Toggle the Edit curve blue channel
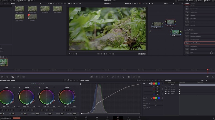This screenshot has height=120, width=215. tap(159, 84)
